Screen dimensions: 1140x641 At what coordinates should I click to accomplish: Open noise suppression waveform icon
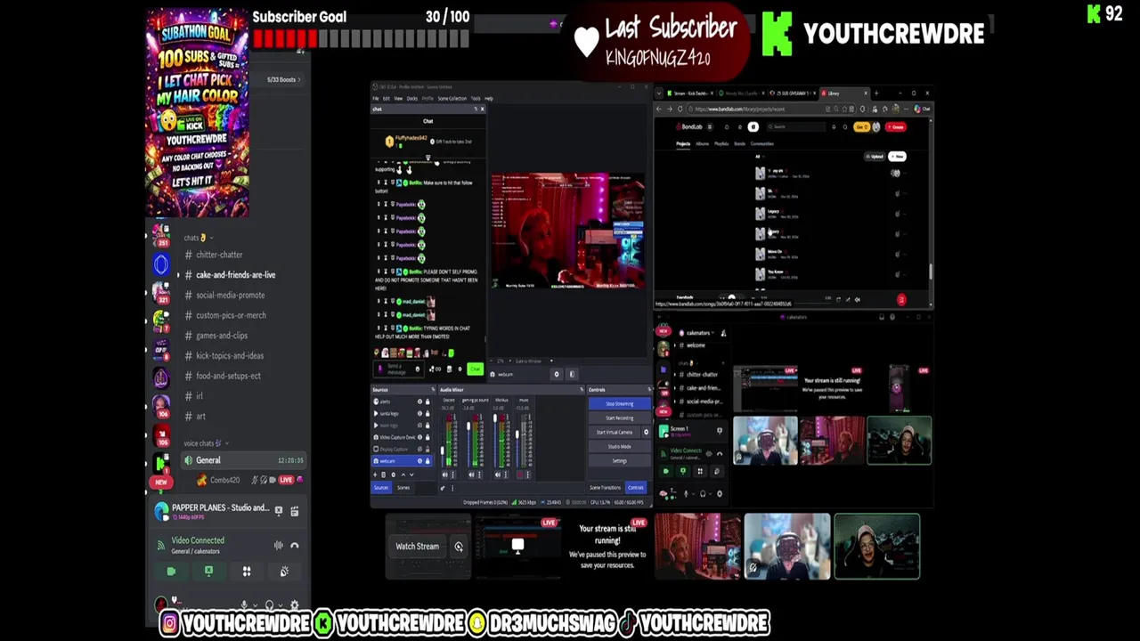(279, 545)
